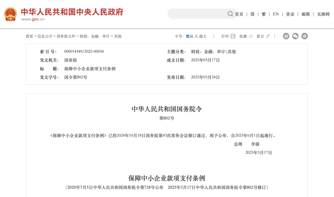Switch font size back to 默认
Image resolution: width=334 pixels, height=197 pixels.
pyautogui.click(x=190, y=36)
